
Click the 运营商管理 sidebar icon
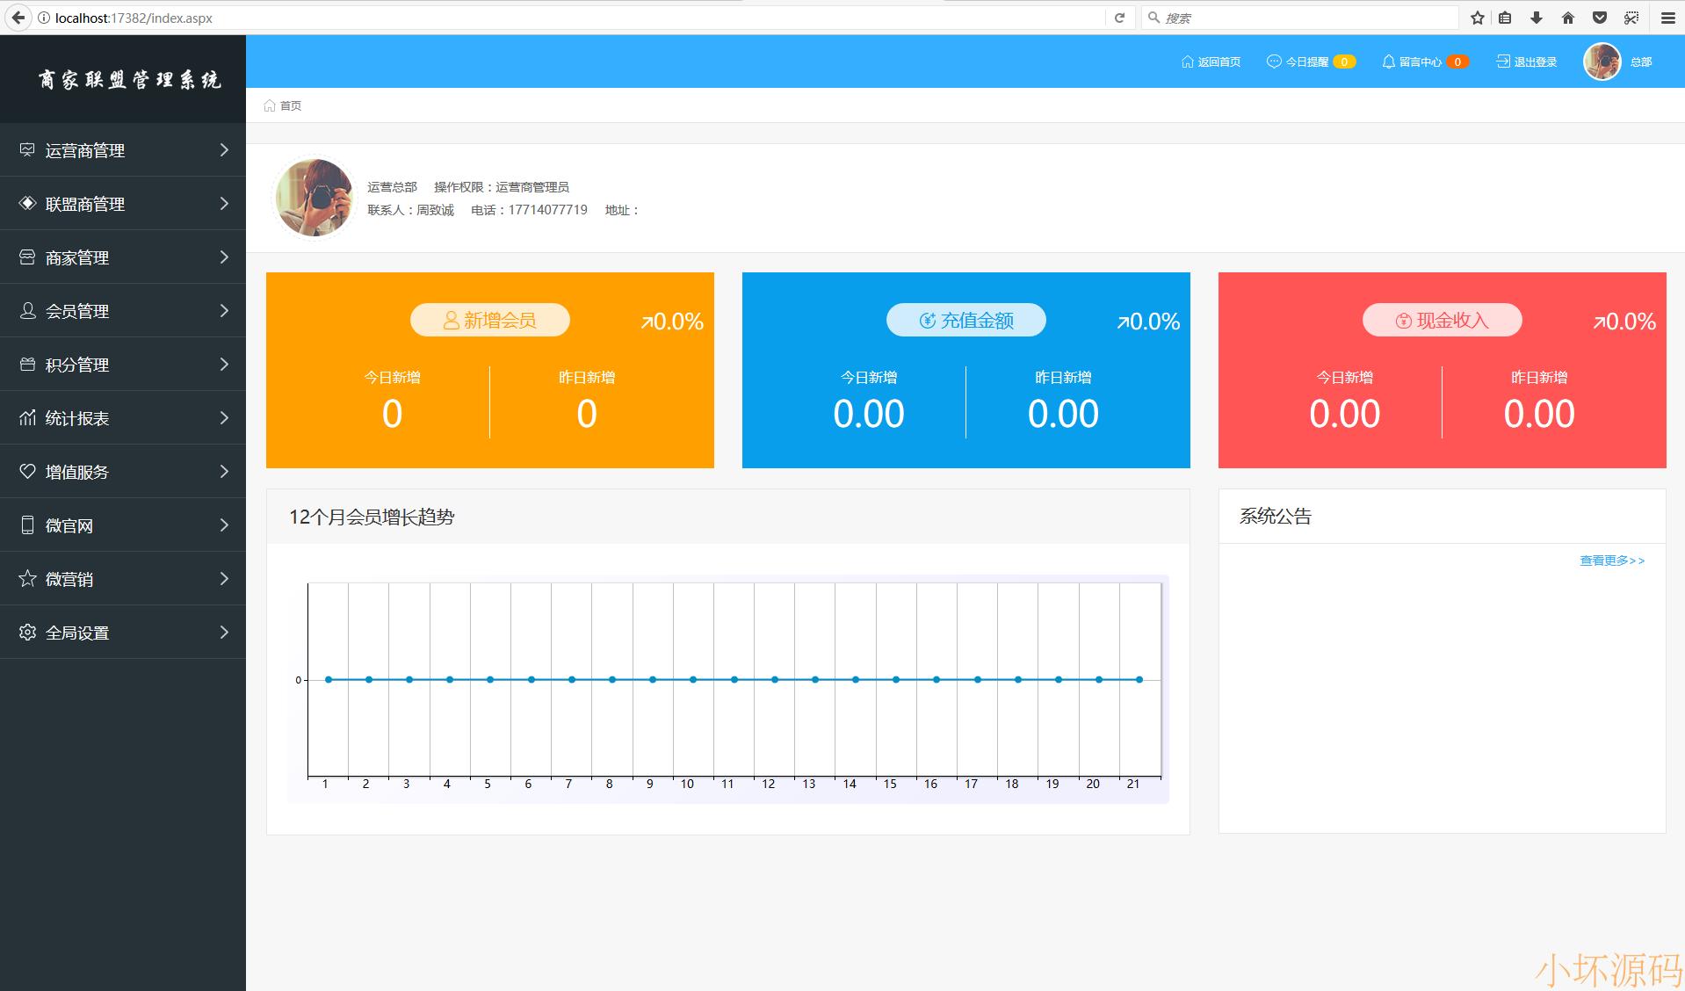pos(27,150)
